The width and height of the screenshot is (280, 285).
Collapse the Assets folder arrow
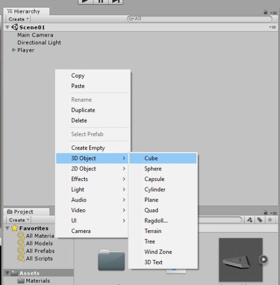7,273
